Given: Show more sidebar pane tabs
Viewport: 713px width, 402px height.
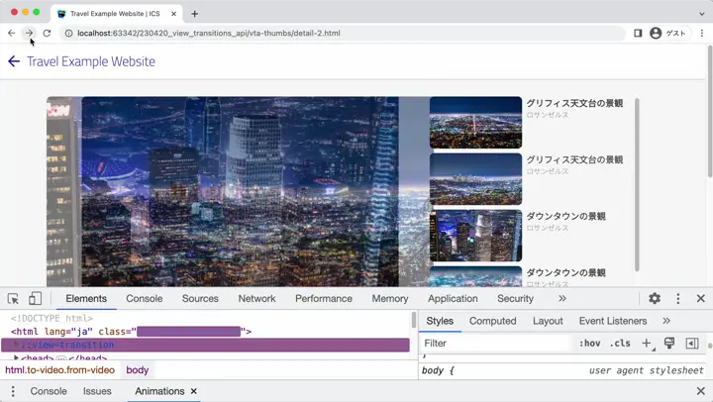Looking at the screenshot, I should (666, 321).
